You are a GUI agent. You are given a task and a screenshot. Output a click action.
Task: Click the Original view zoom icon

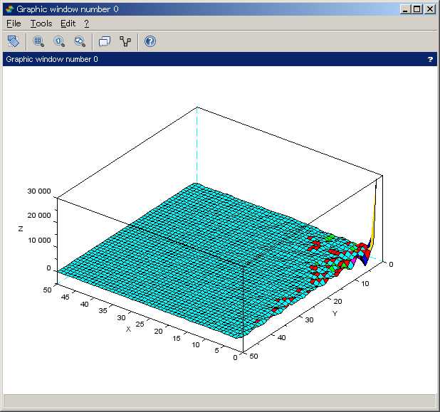59,41
